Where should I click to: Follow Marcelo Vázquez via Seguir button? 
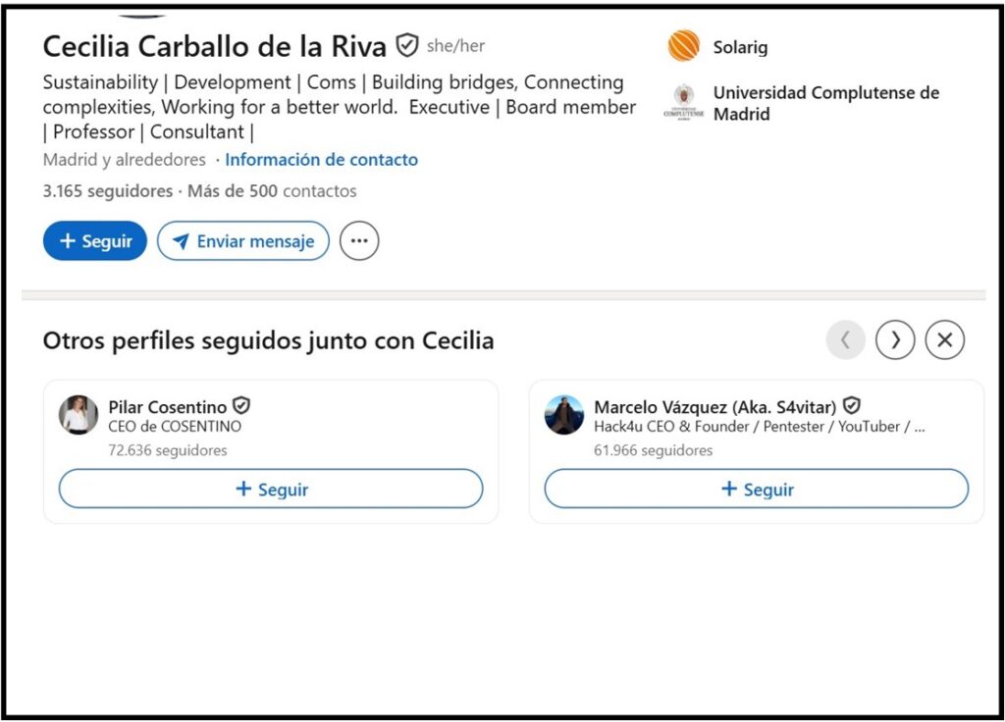[757, 489]
